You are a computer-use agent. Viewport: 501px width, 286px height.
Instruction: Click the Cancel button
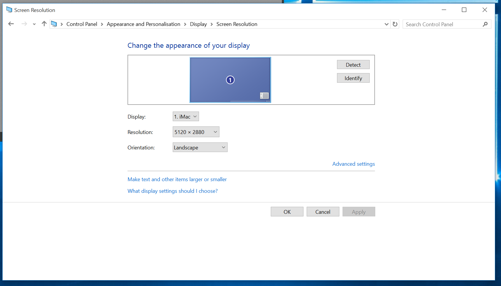click(x=323, y=212)
